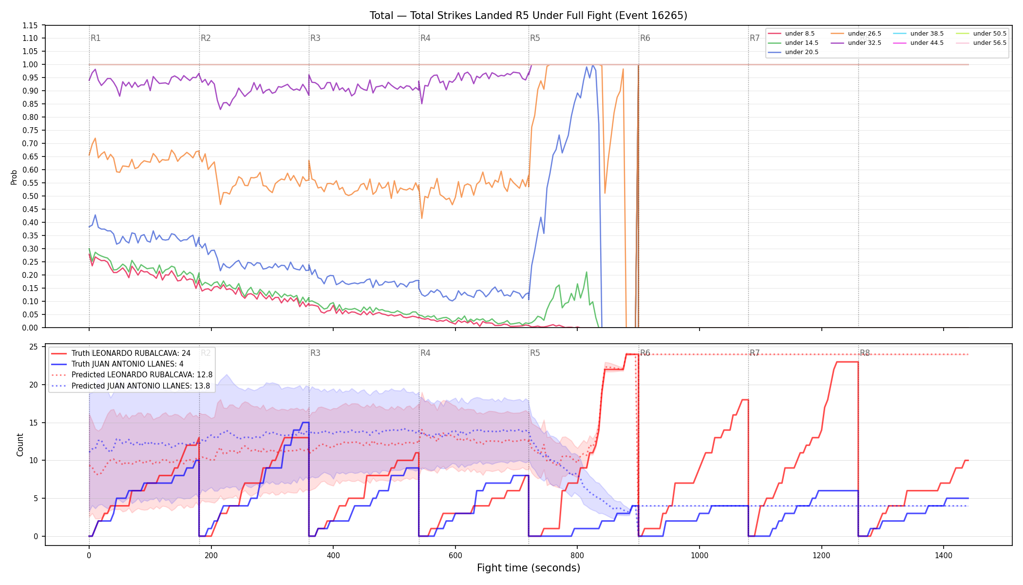Click the R7 round label in probability chart
Viewport: 1023px width, 585px height.
pyautogui.click(x=755, y=38)
